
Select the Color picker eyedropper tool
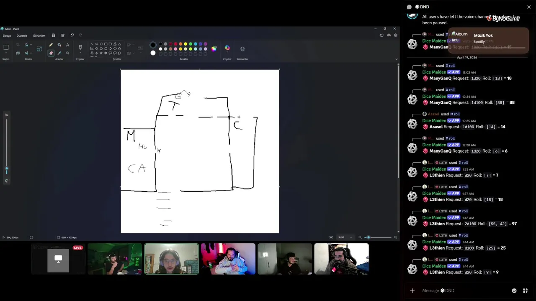[59, 53]
